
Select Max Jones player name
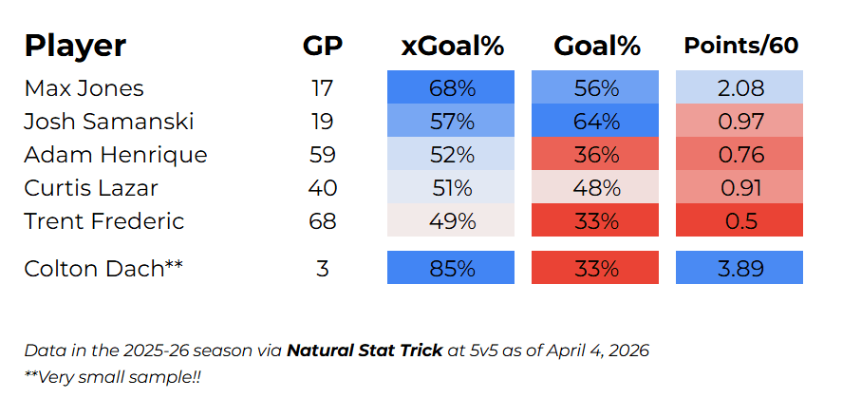coord(84,88)
